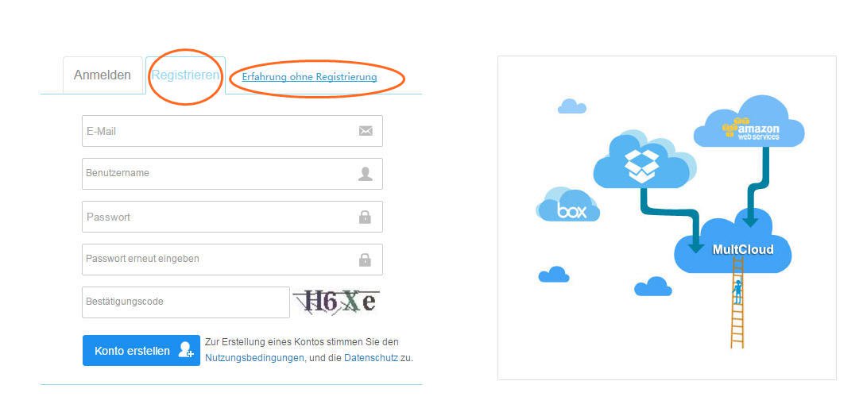Click the box cloud logo

pos(568,206)
